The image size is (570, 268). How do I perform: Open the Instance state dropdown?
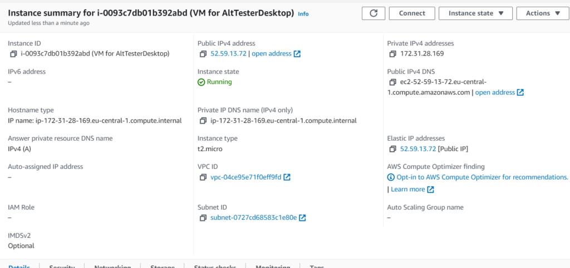point(476,13)
